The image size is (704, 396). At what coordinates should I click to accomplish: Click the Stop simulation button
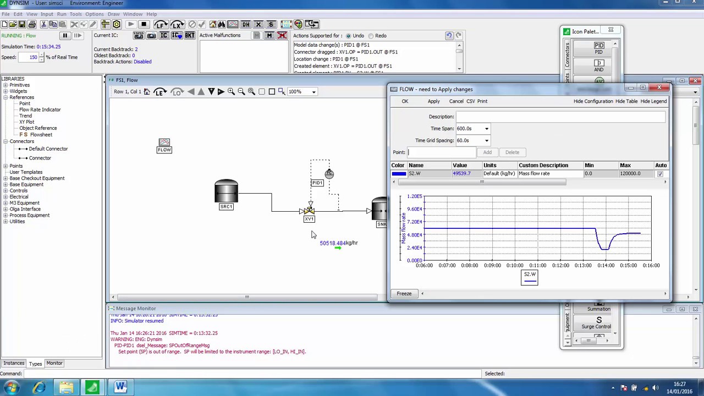[x=144, y=24]
